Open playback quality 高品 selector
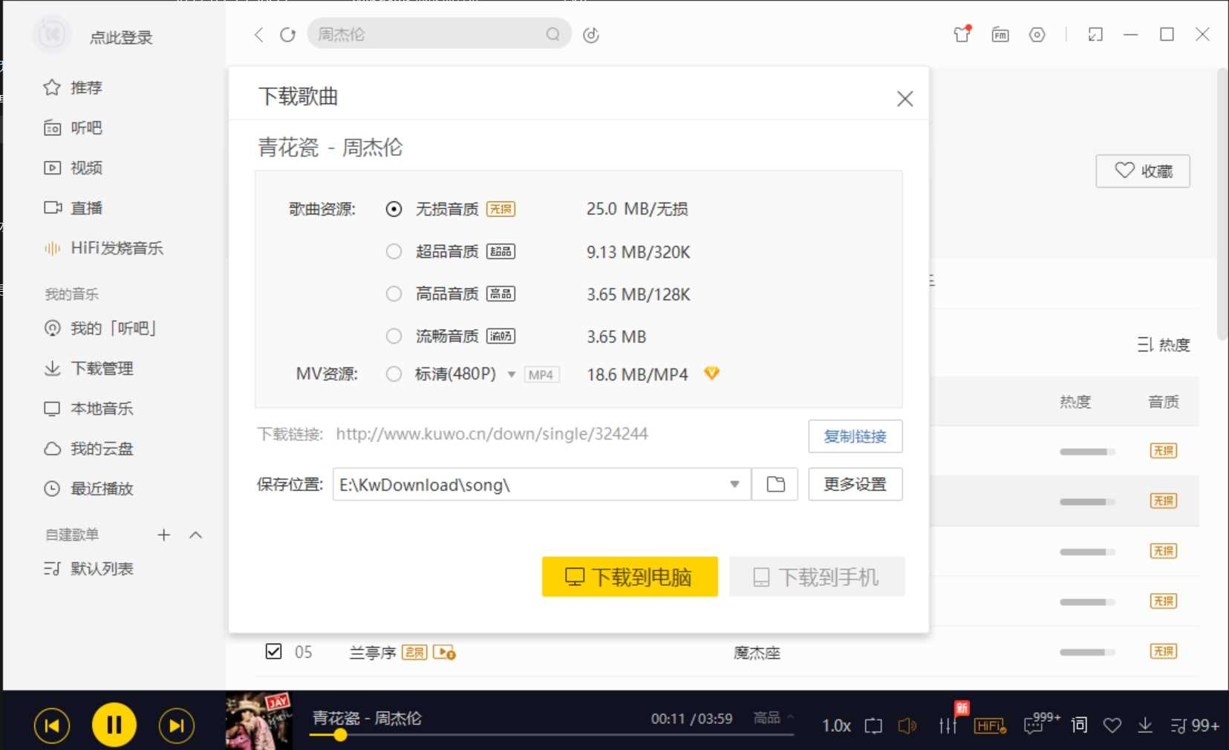This screenshot has height=750, width=1229. click(773, 717)
